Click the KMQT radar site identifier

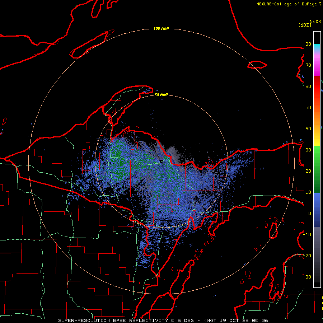pos(210,320)
